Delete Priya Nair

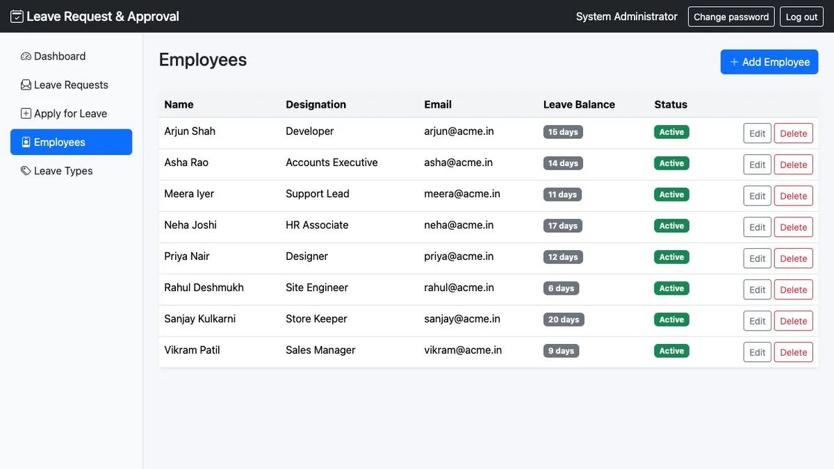click(x=794, y=258)
